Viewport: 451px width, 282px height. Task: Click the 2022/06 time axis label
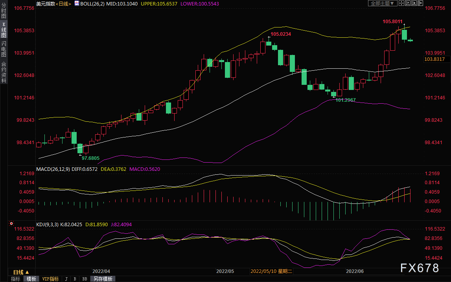click(355, 271)
